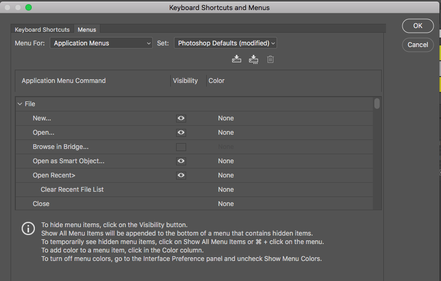Create new set based on current menus
Image resolution: width=441 pixels, height=281 pixels.
(253, 59)
